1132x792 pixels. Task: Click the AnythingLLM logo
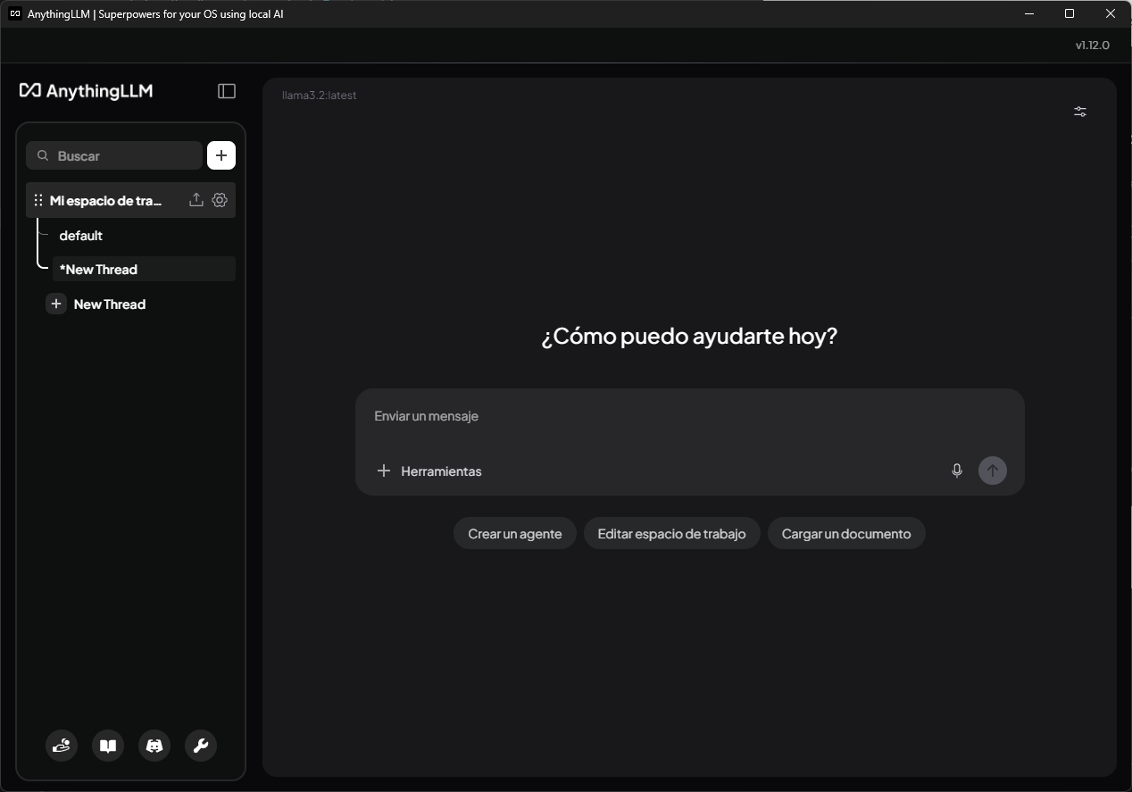[x=87, y=91]
